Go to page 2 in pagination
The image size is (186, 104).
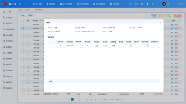click(x=76, y=99)
